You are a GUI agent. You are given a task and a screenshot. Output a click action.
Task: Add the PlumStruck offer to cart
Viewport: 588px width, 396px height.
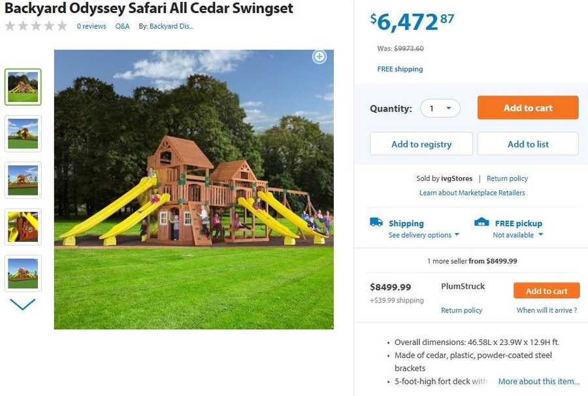pyautogui.click(x=546, y=291)
